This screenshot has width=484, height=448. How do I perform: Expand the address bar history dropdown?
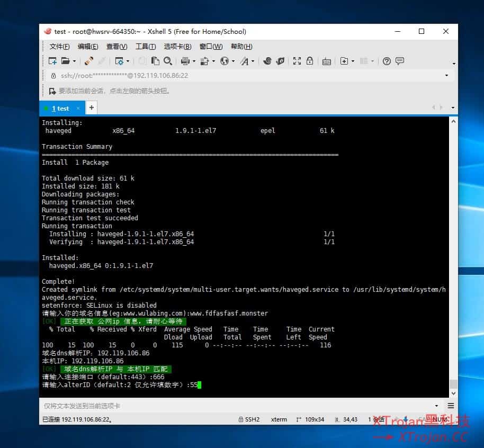[x=446, y=75]
